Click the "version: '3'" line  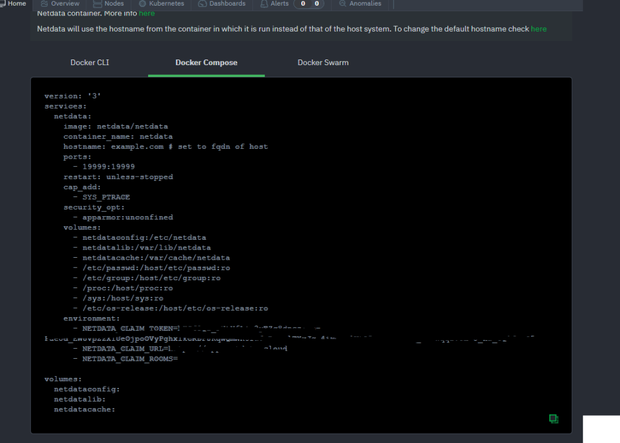point(73,96)
